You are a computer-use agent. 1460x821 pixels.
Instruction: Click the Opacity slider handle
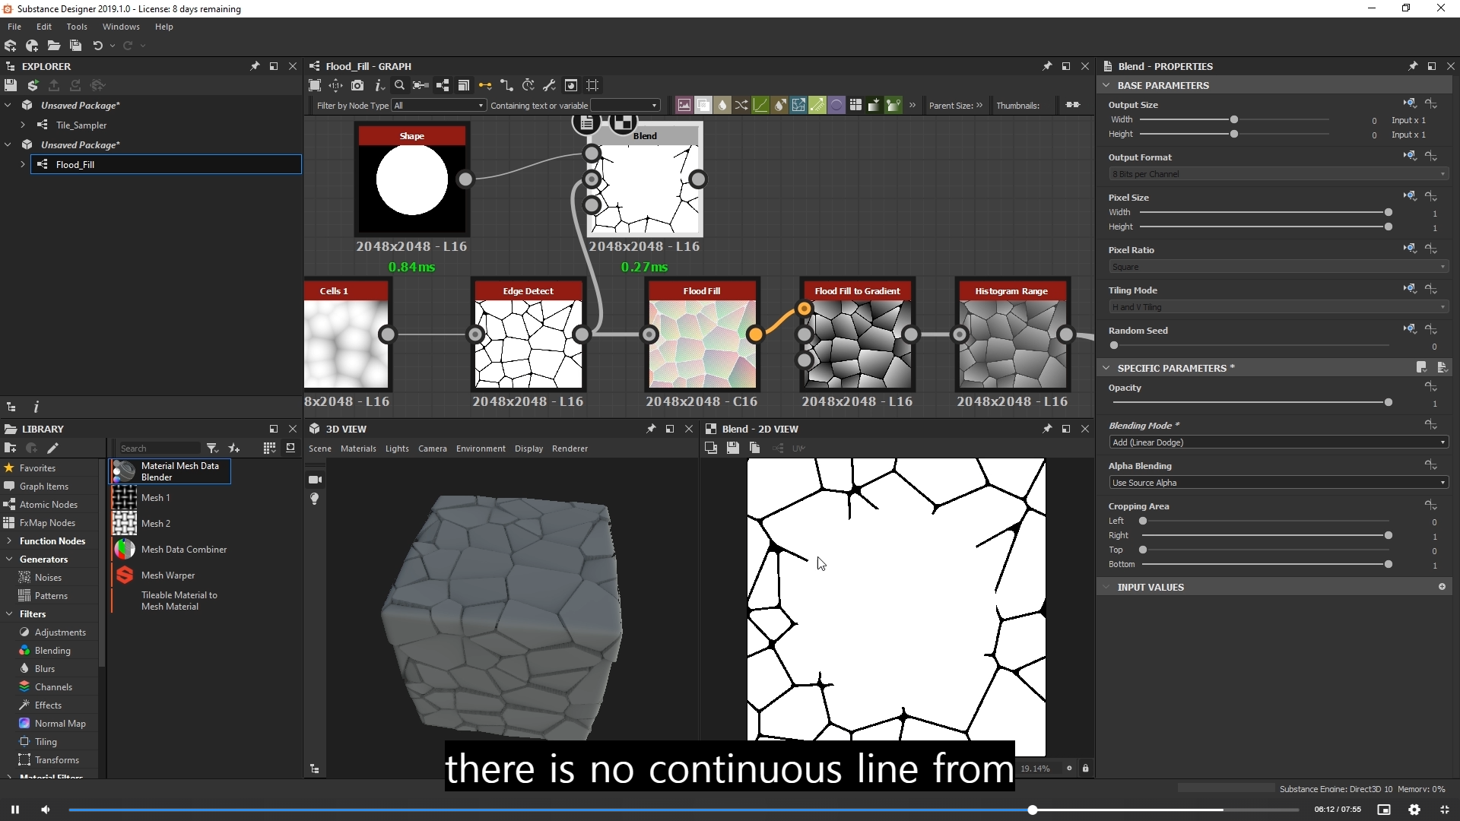tap(1388, 402)
